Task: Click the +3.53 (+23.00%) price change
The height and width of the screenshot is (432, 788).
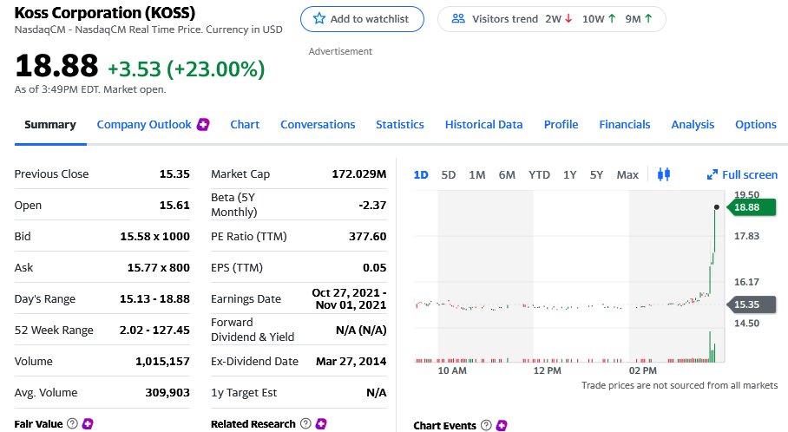Action: 186,69
